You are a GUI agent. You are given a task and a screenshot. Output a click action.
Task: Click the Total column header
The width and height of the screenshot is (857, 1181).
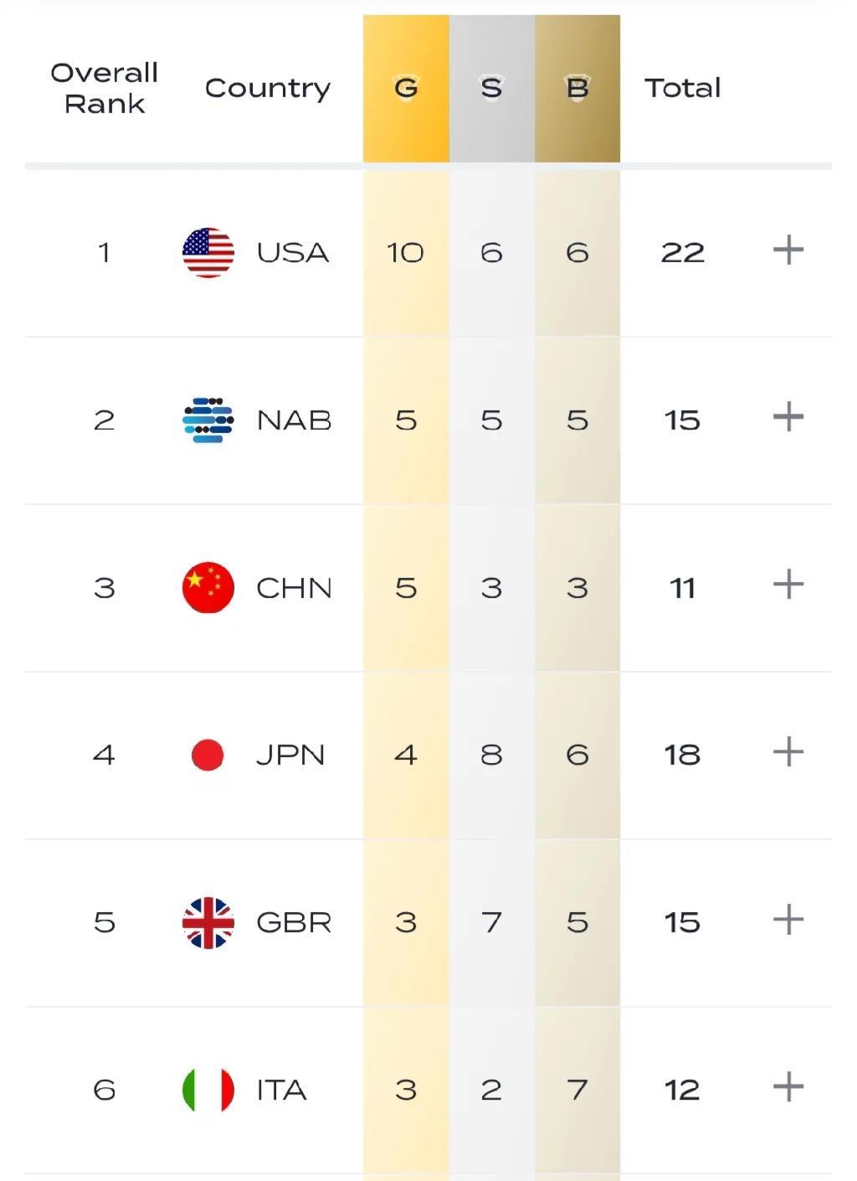682,88
